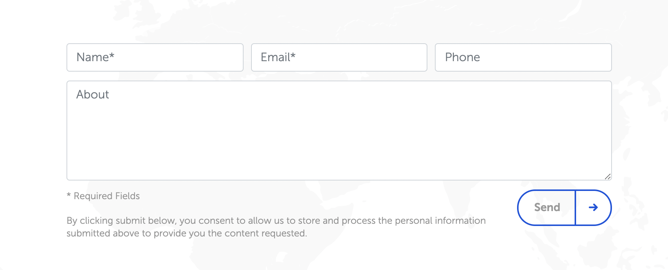This screenshot has height=270, width=668.
Task: Click the asterisk before 'Required Fields'
Action: 69,195
